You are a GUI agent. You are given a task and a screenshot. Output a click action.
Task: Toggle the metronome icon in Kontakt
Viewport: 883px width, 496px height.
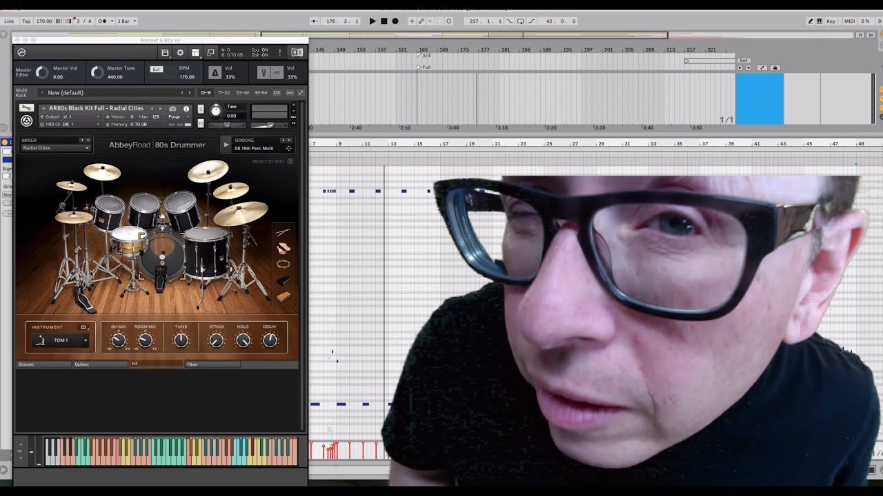[x=215, y=72]
